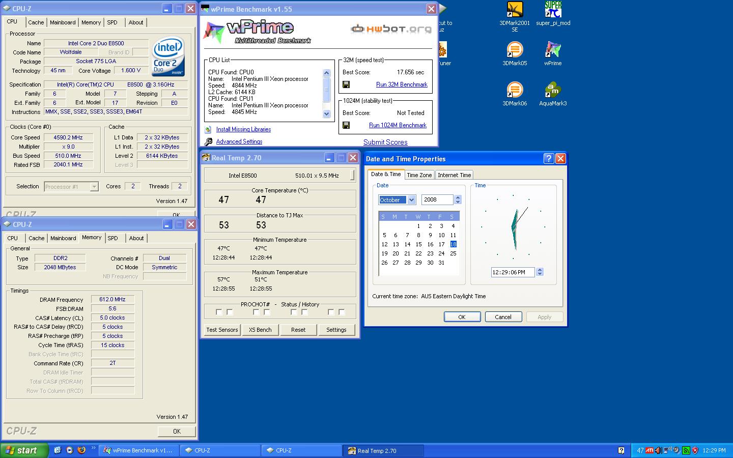733x458 pixels.
Task: Click the volume speaker tray icon
Action: point(658,450)
